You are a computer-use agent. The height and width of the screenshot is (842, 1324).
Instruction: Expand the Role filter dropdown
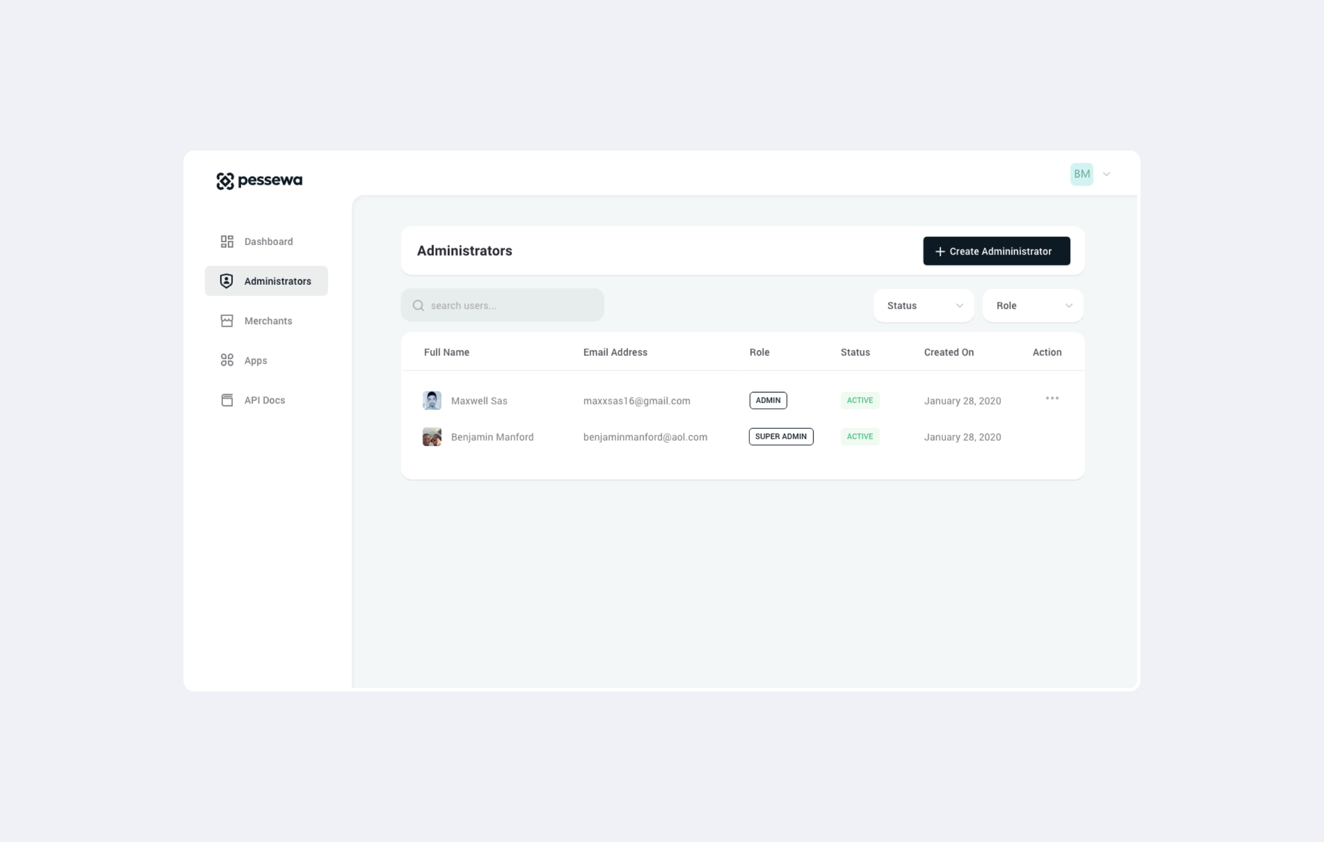(x=1032, y=305)
